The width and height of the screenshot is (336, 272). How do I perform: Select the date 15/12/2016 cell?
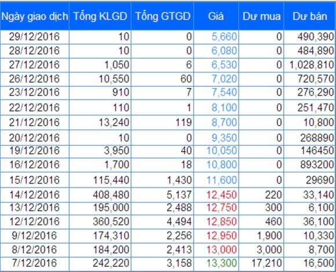(34, 180)
